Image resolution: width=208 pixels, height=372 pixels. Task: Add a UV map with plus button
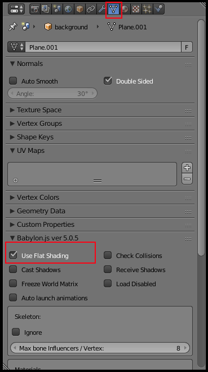click(x=187, y=168)
